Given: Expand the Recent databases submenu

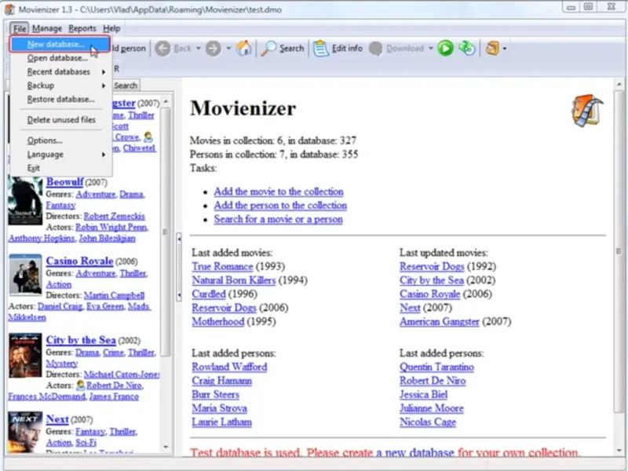Looking at the screenshot, I should [x=104, y=72].
